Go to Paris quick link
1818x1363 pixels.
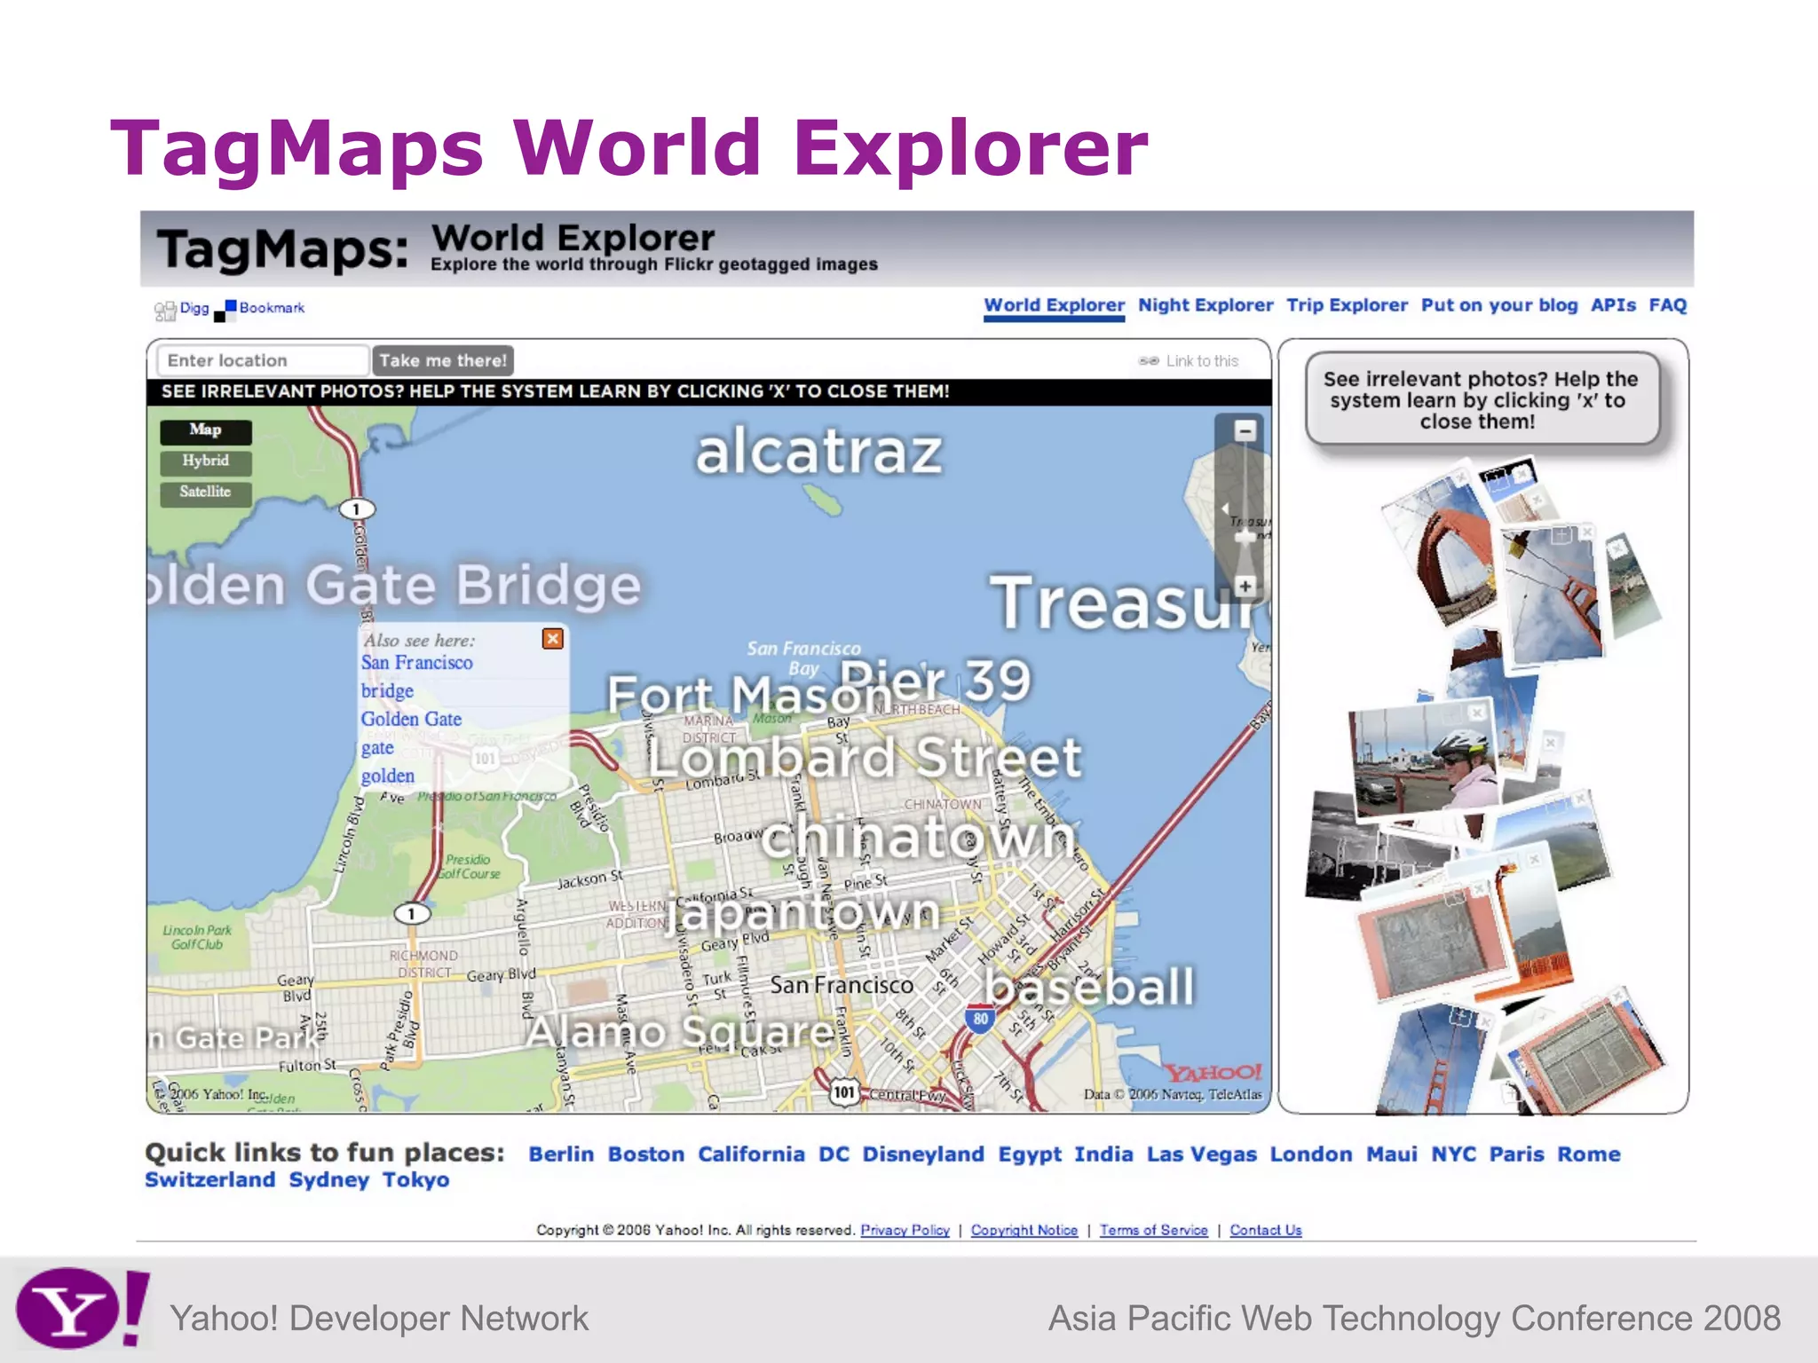pos(1516,1154)
